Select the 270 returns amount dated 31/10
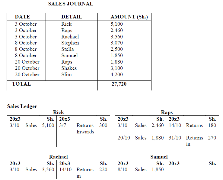 pos(212,138)
